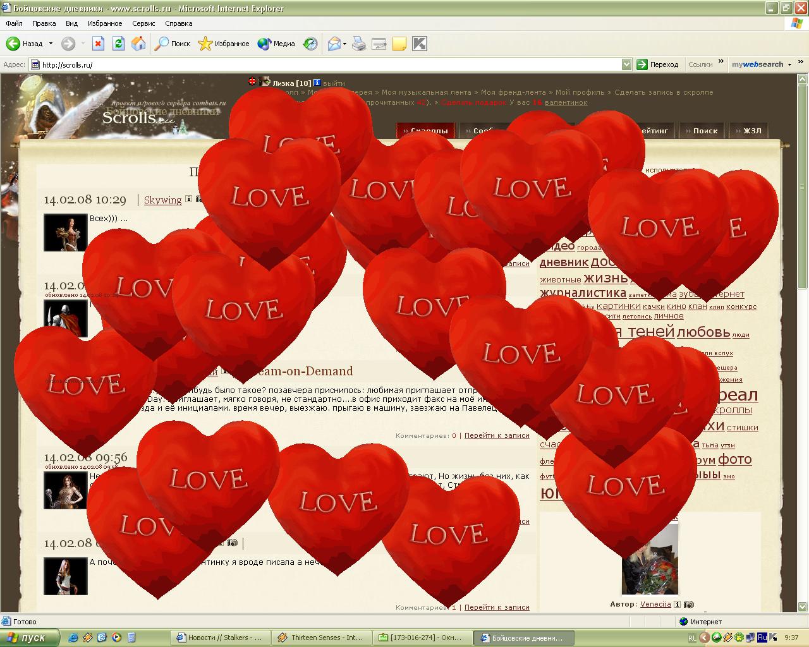Open the Справка menu

[x=178, y=23]
